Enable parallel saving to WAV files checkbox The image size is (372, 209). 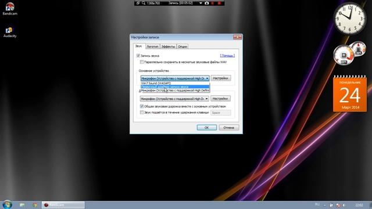(x=142, y=62)
